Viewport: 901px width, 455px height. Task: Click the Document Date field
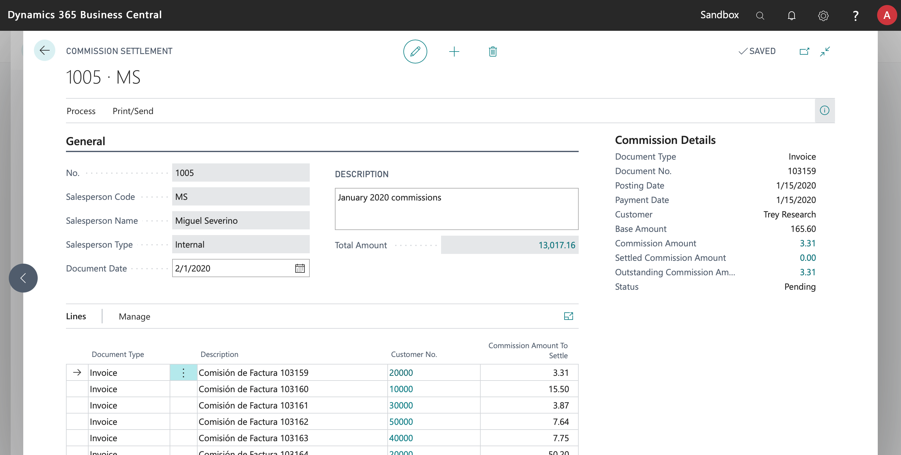pos(241,268)
